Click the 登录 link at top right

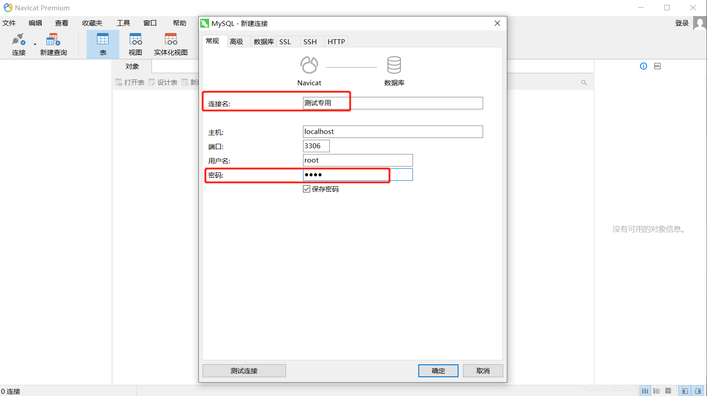(682, 23)
